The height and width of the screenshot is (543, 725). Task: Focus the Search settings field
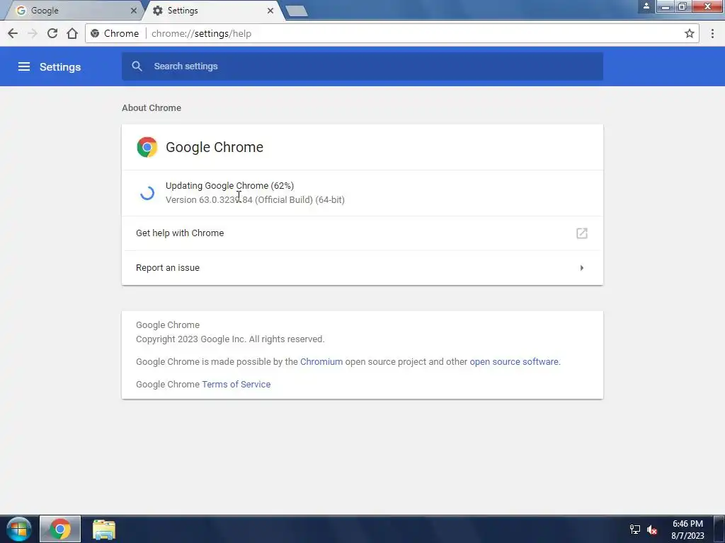tap(362, 66)
